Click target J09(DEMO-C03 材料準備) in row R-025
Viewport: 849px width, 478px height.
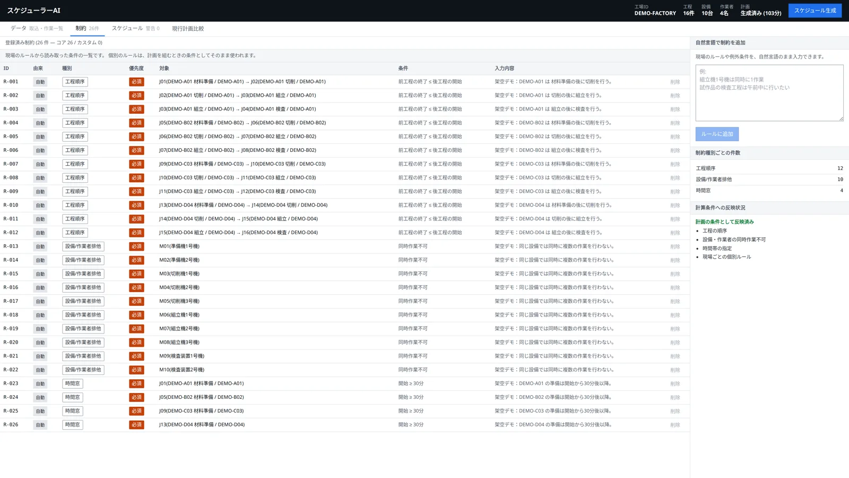201,411
